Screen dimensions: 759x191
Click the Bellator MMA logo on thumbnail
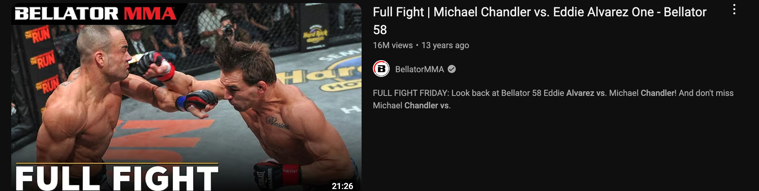click(x=95, y=14)
